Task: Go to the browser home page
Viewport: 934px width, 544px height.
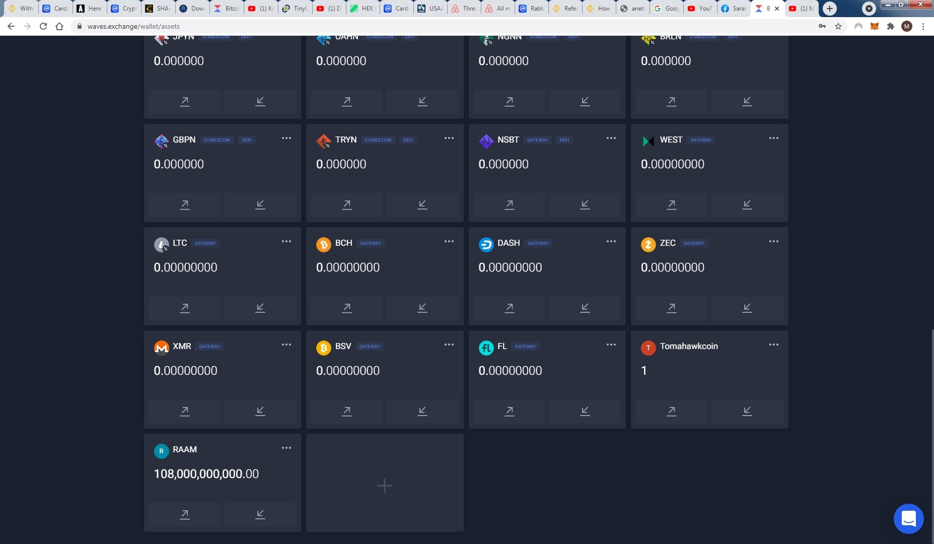Action: [59, 26]
